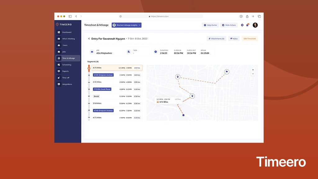Click the browser address bar showing timeero.com
Viewport: 318px width, 179px height.
pos(161,16)
